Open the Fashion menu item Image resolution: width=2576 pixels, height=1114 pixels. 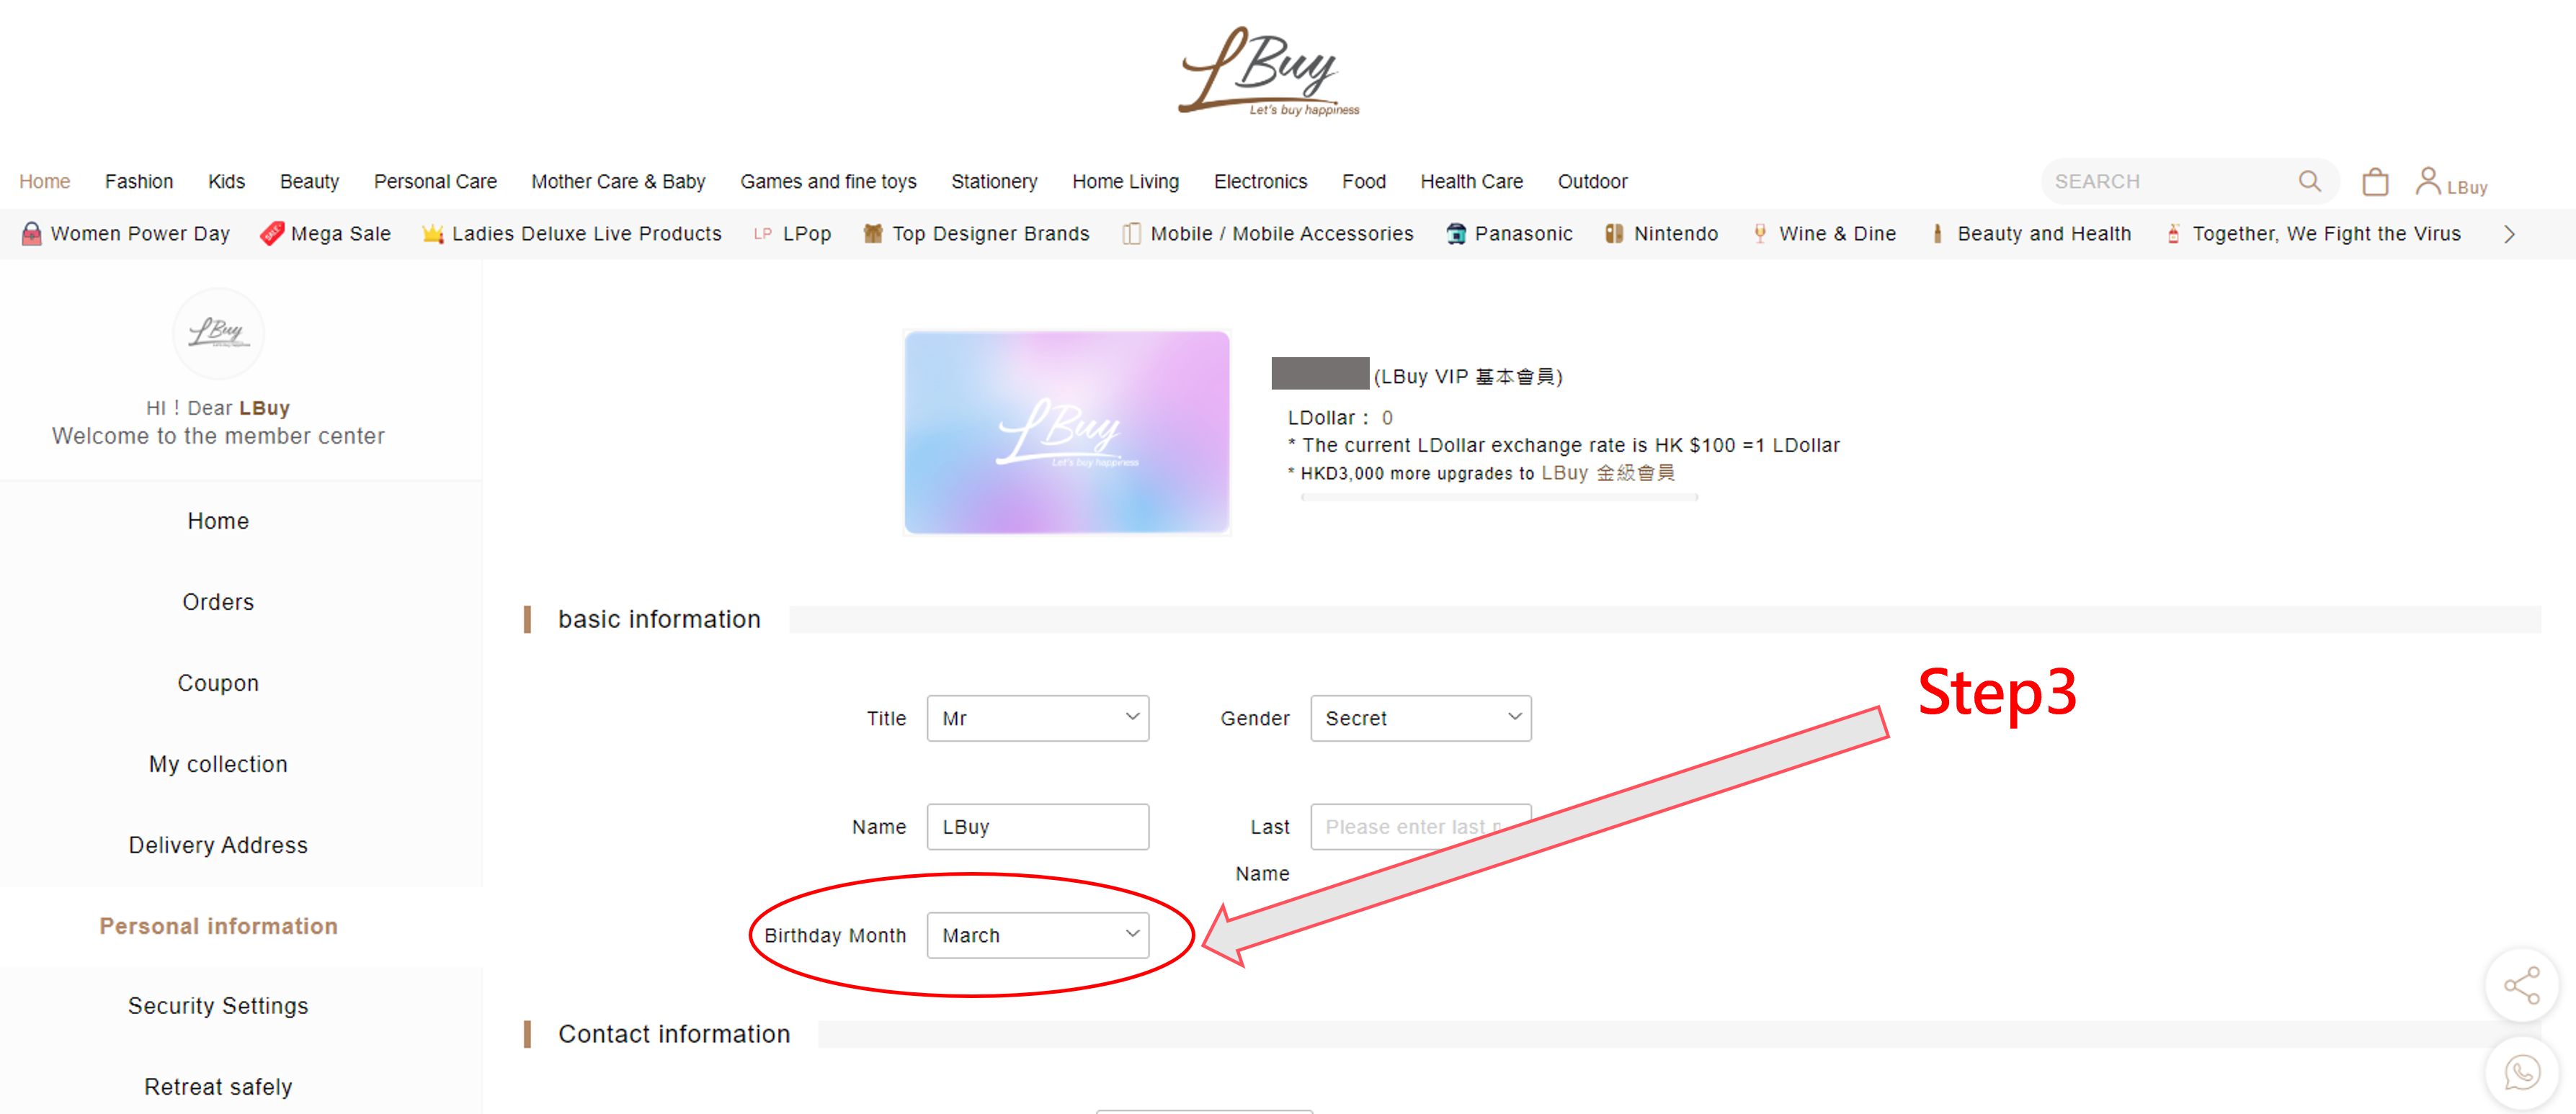139,182
